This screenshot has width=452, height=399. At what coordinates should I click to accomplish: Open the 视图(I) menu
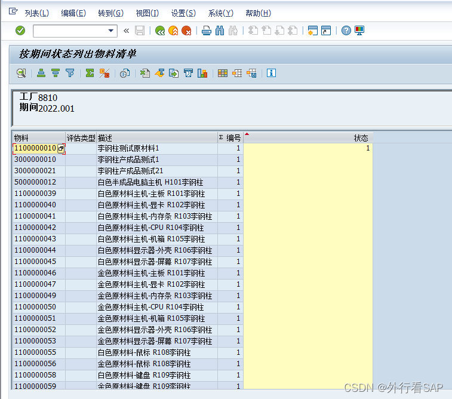(x=147, y=13)
